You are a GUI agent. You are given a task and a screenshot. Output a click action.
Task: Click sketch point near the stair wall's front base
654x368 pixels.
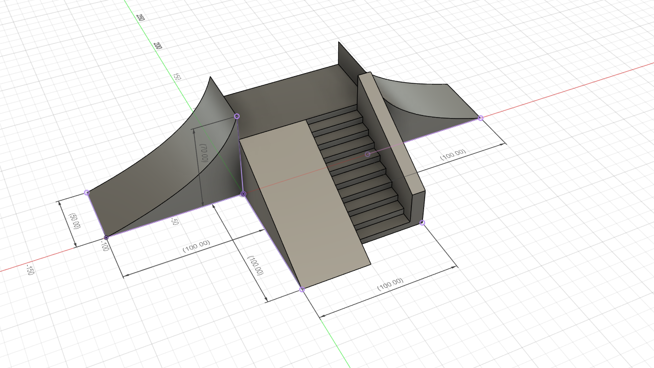tap(422, 223)
